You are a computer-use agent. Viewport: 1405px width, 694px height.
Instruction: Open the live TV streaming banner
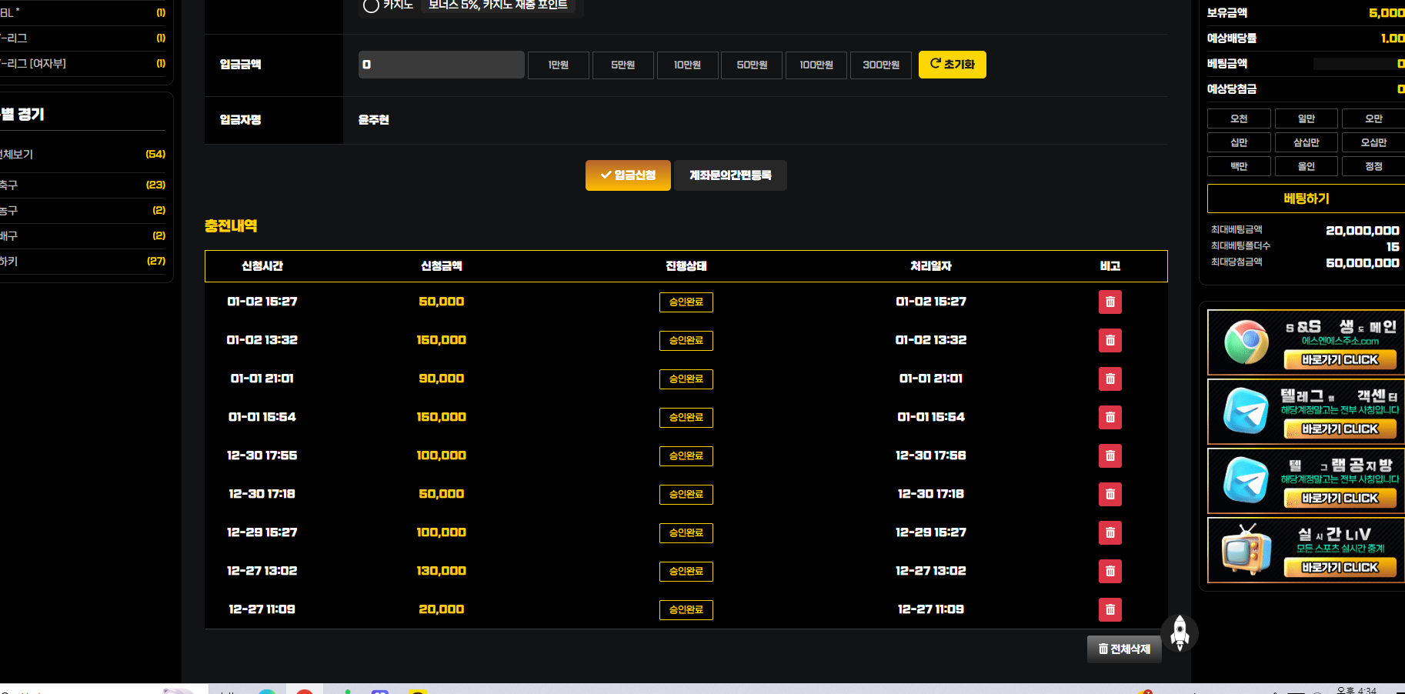coord(1306,550)
